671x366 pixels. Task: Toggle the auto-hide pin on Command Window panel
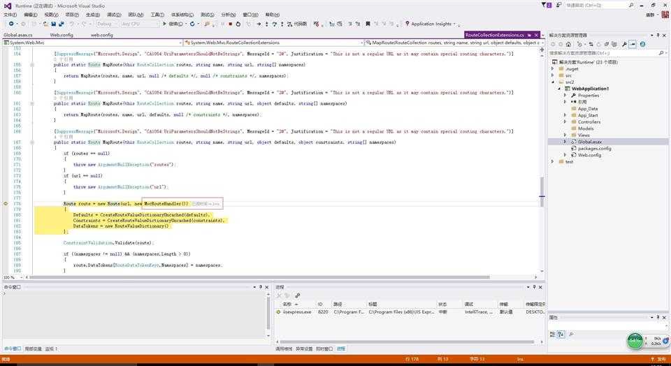pos(260,287)
